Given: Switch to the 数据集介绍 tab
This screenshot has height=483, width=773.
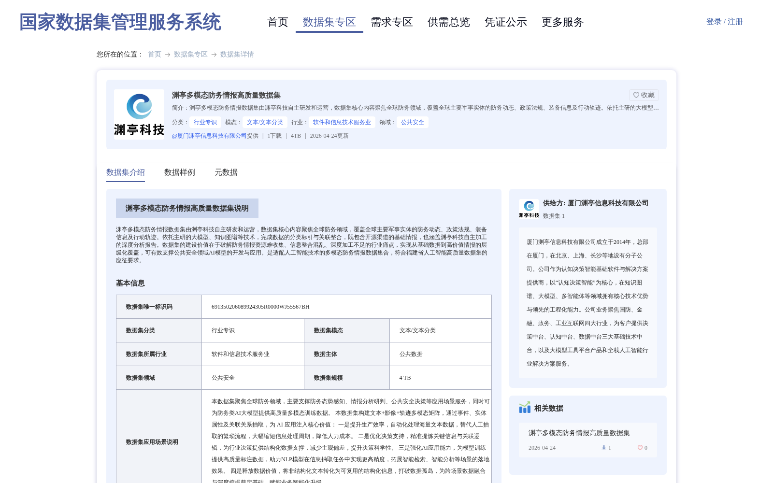Looking at the screenshot, I should click(x=126, y=172).
